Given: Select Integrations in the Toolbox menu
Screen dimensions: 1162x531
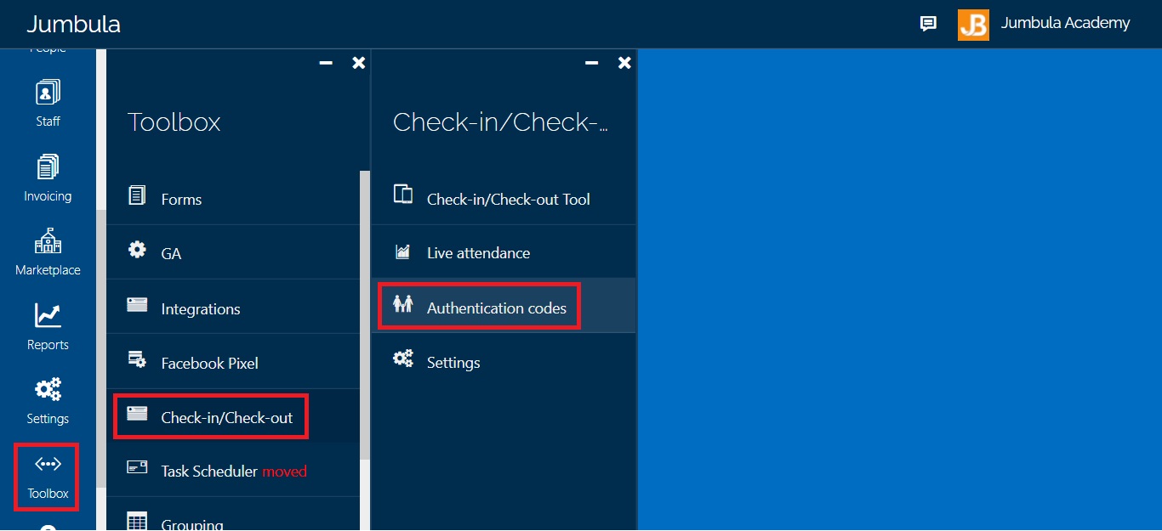Looking at the screenshot, I should (x=233, y=307).
